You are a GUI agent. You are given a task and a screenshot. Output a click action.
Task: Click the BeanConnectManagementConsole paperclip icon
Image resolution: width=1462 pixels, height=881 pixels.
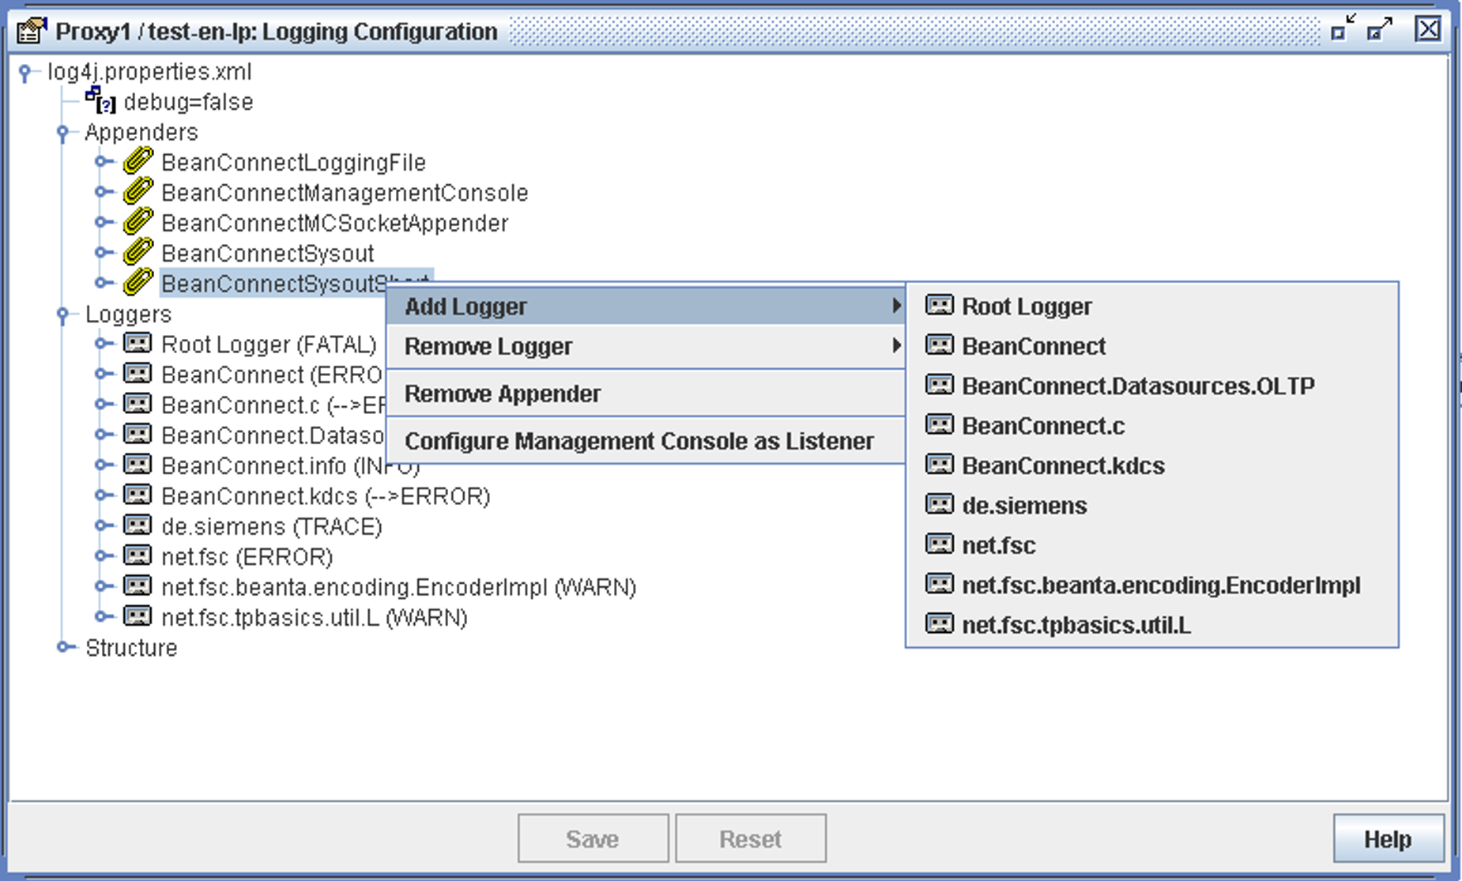[138, 192]
